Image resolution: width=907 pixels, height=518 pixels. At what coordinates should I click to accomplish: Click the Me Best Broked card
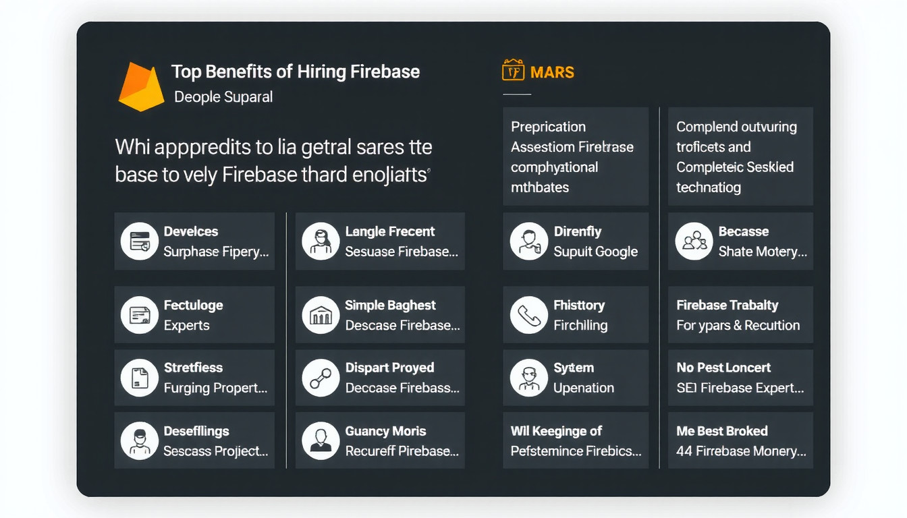740,441
